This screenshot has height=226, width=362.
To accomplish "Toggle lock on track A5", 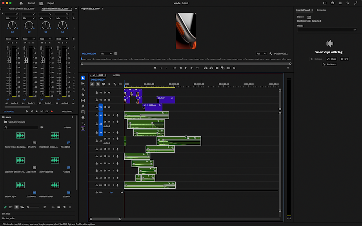I will [x=96, y=149].
